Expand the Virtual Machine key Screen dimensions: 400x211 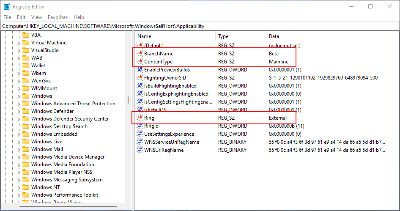click(19, 43)
